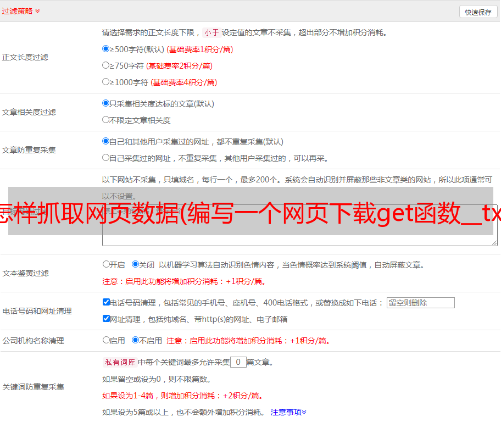This screenshot has height=422, width=501.
Task: Click the 私有词库 tag
Action: (119, 362)
